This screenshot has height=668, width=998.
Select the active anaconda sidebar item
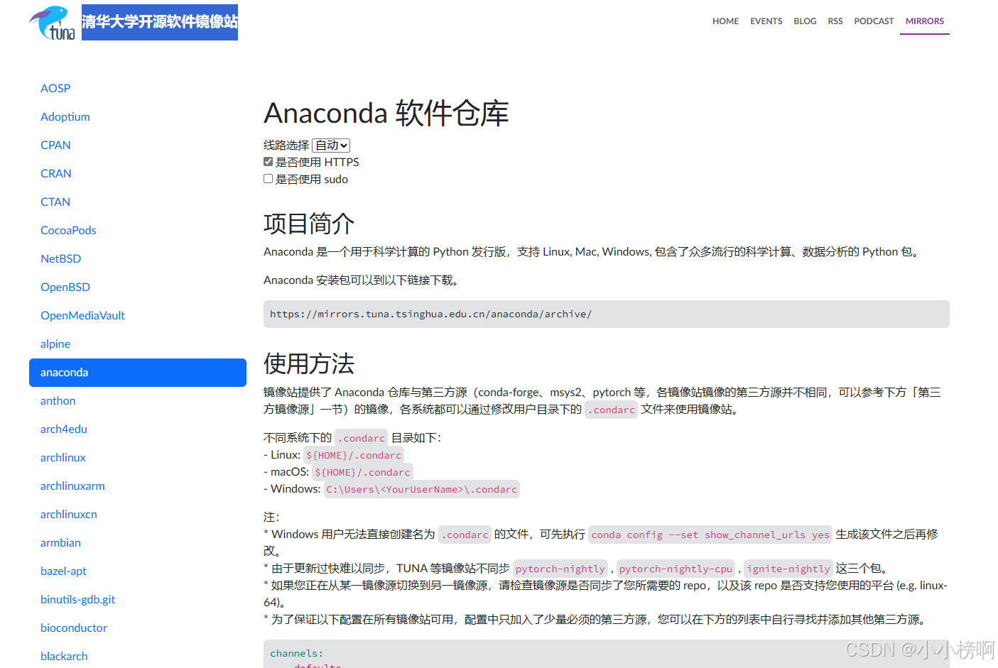[x=138, y=372]
